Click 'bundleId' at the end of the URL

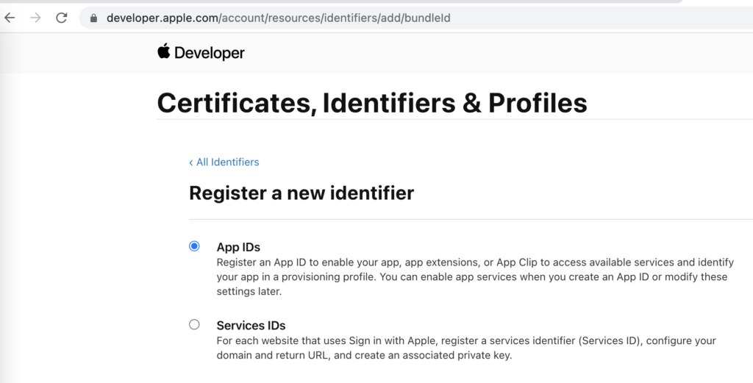pos(427,18)
